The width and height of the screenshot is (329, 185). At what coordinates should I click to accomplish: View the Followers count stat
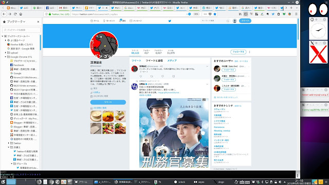tap(158, 52)
